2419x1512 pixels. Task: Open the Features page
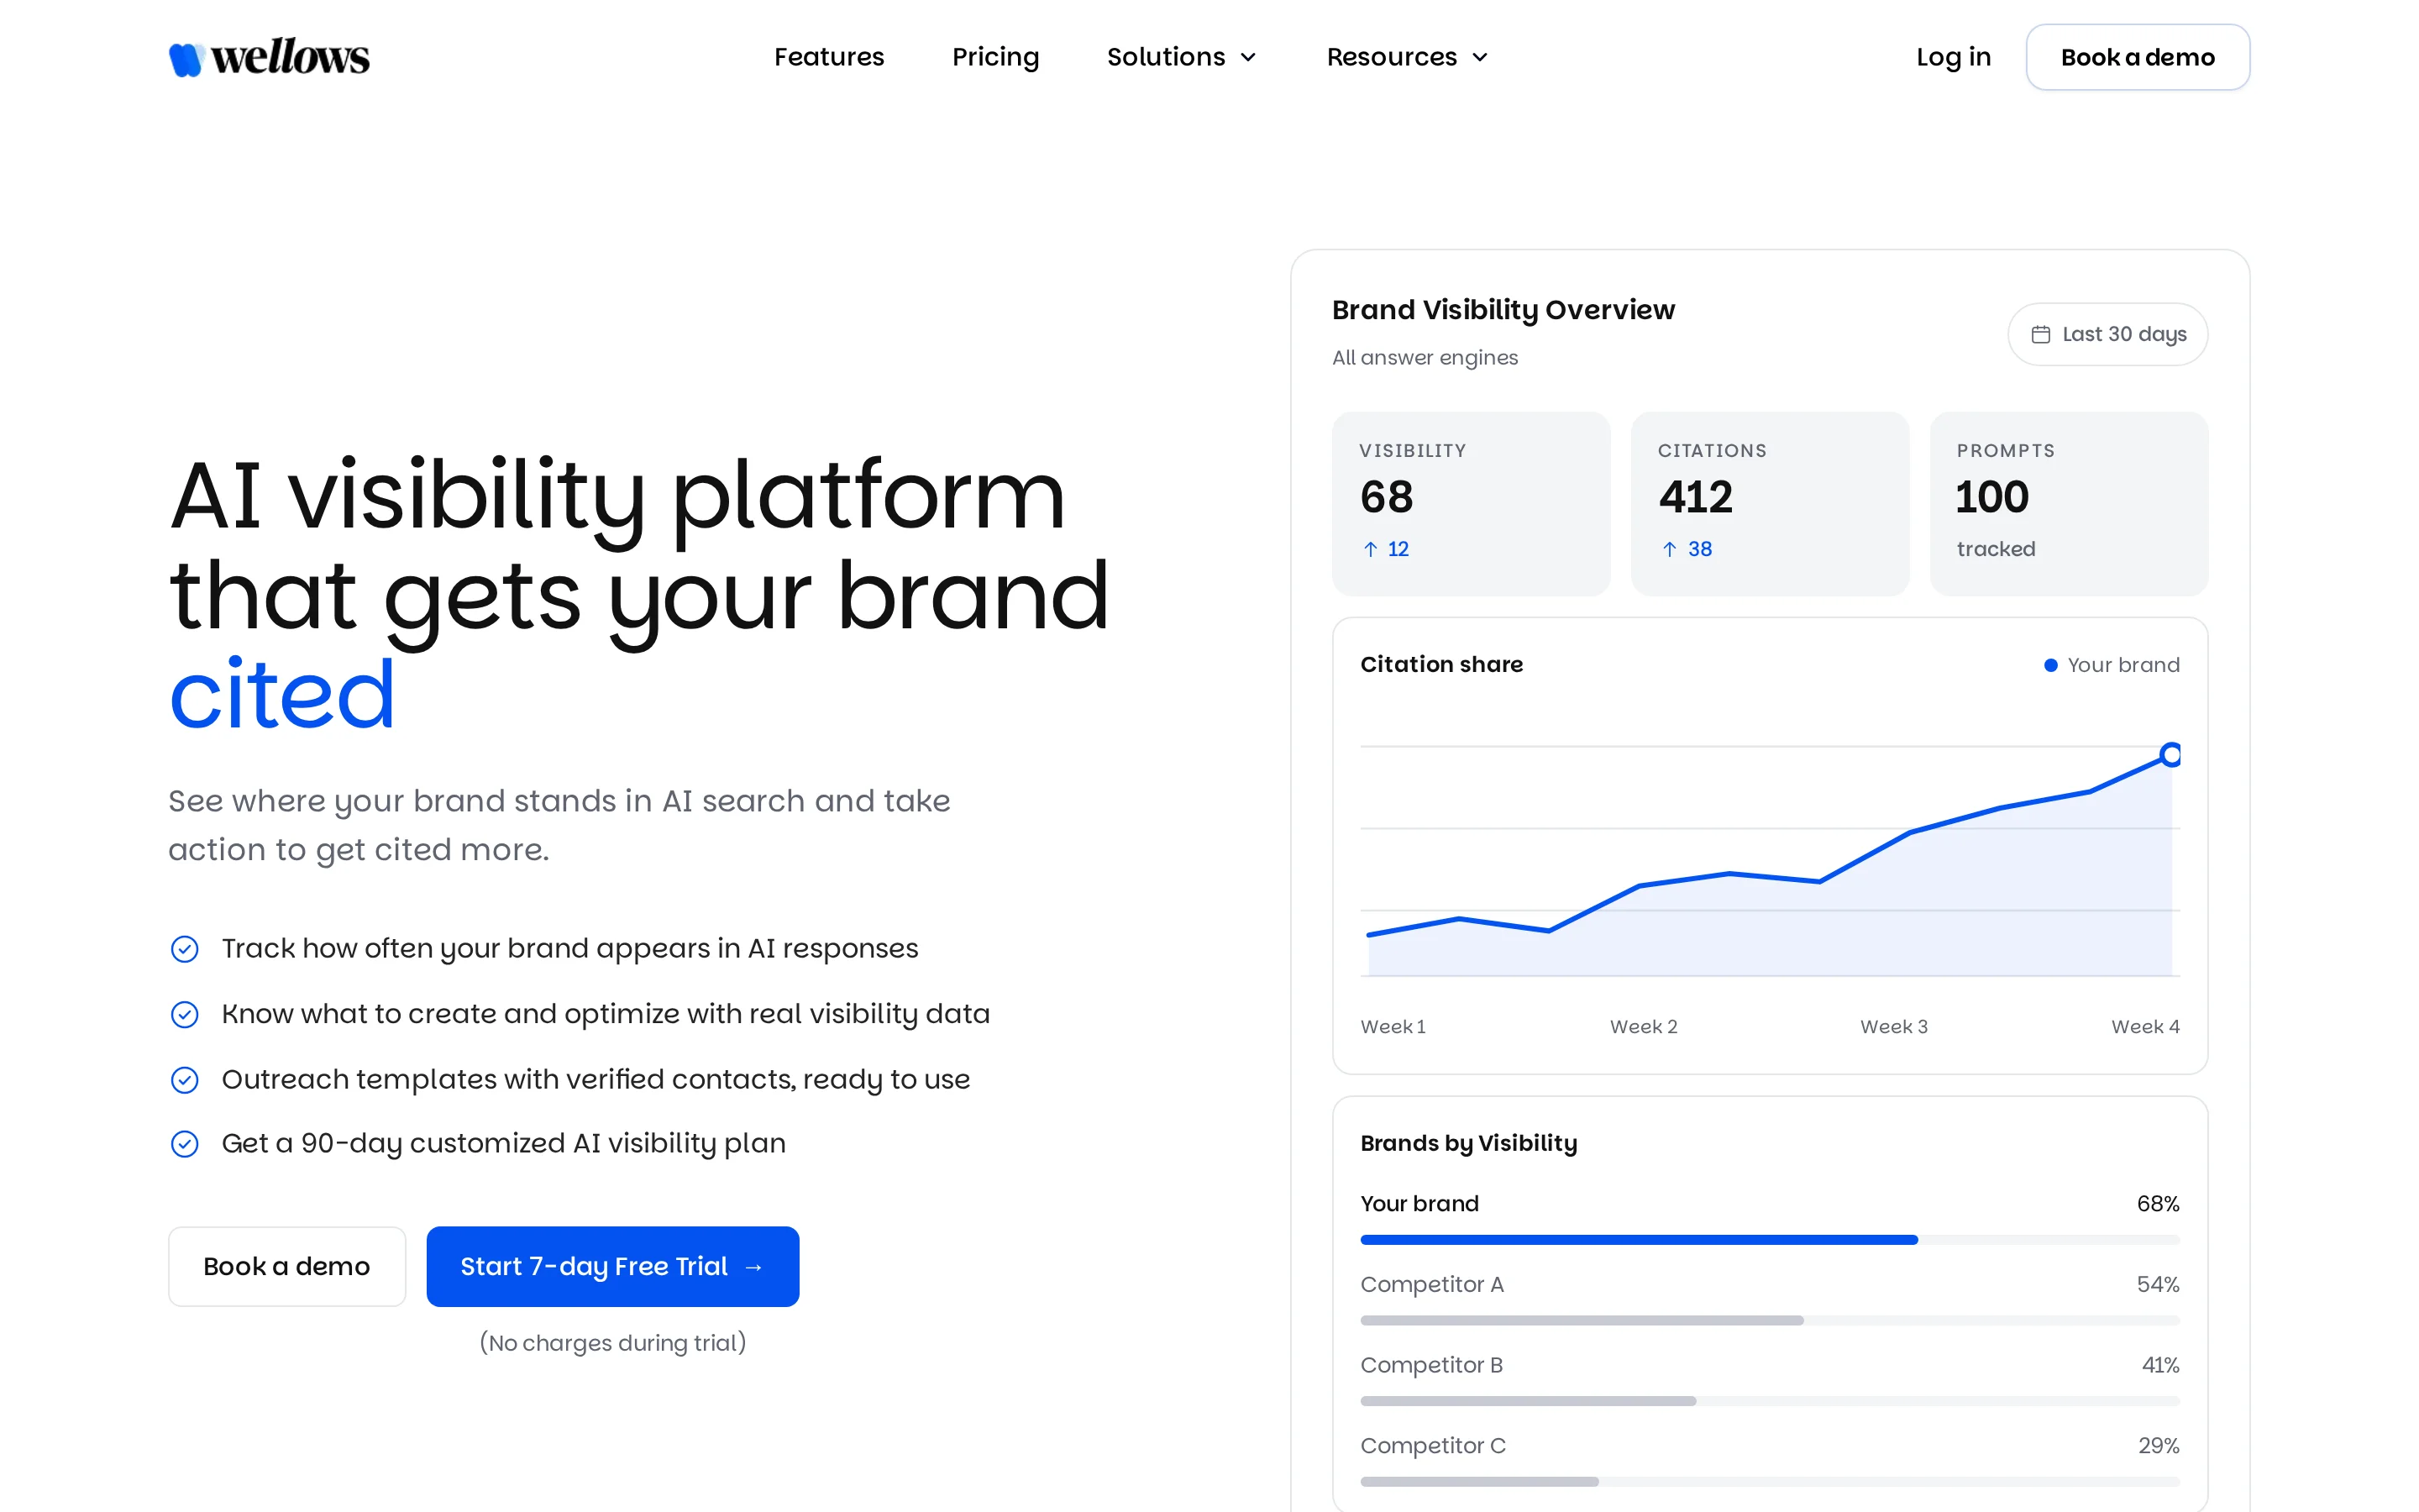point(829,57)
